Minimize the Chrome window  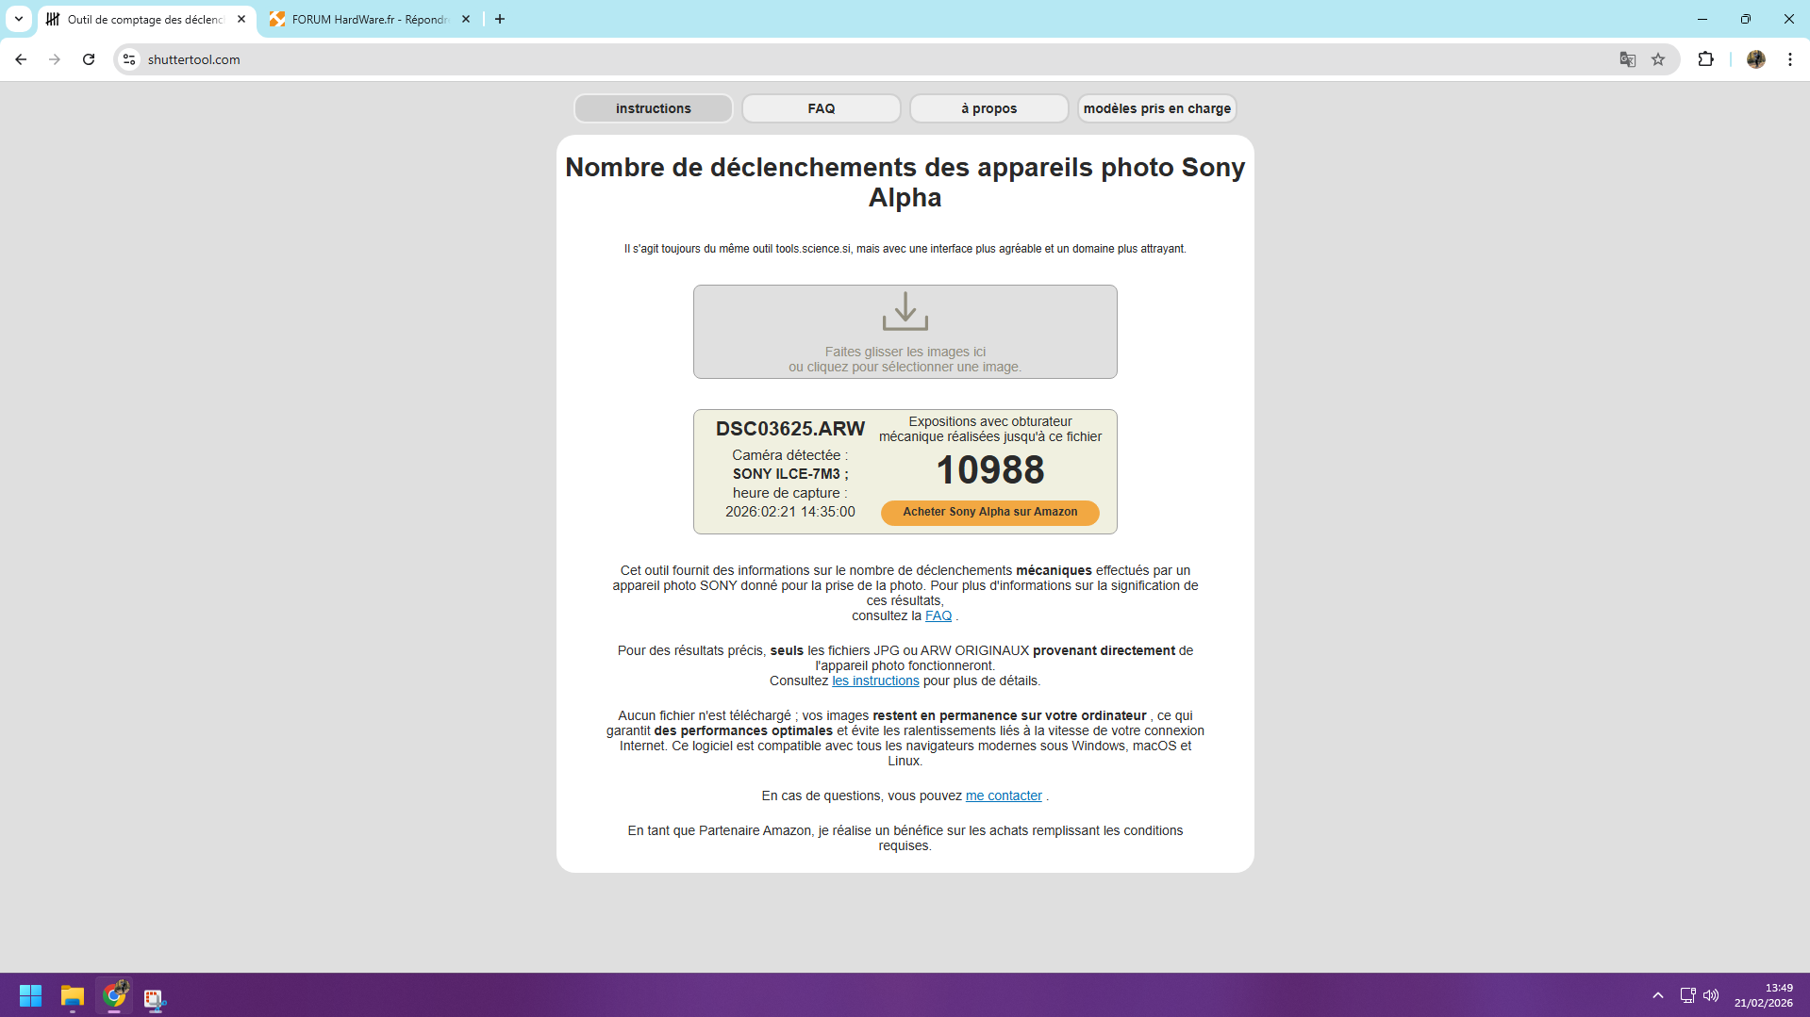(x=1702, y=19)
